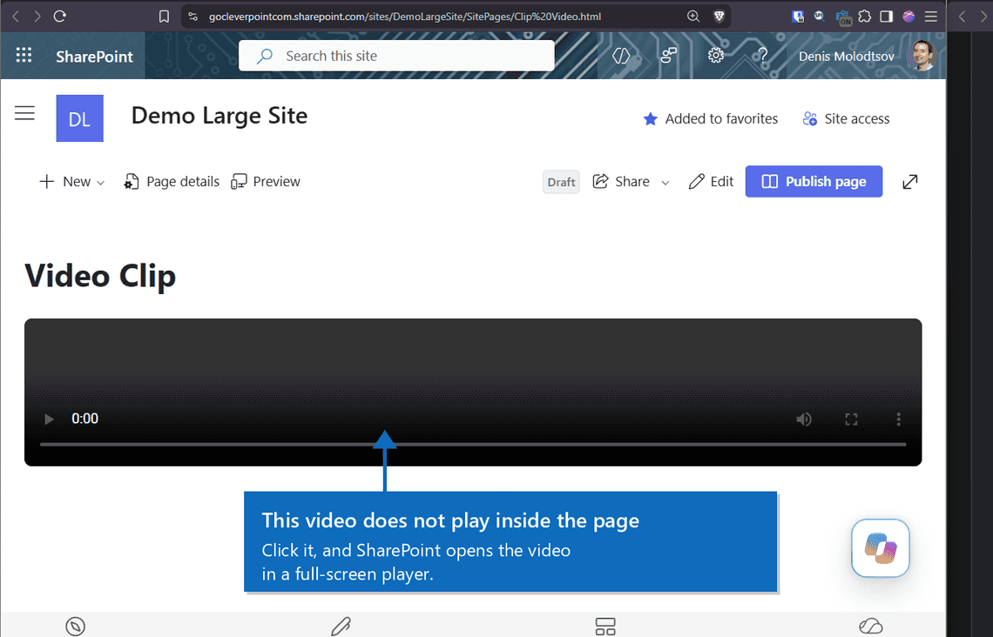Click the Denis Molodtsov profile picture
The height and width of the screenshot is (637, 993).
(922, 56)
